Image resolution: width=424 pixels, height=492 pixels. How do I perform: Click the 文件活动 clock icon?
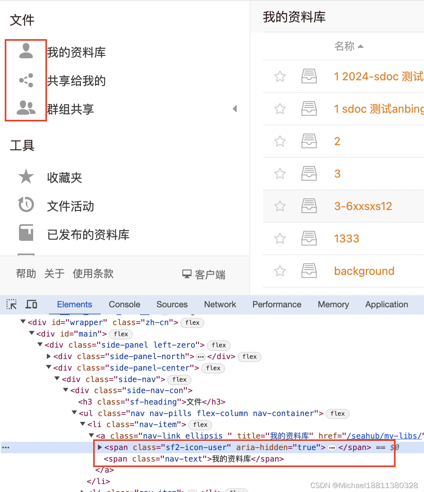pyautogui.click(x=26, y=205)
